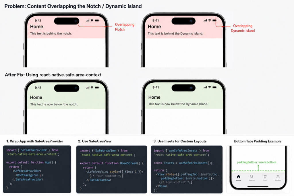The height and width of the screenshot is (196, 294).
Task: Click battery icon on 'behind the Dynamic Island' phone
Action: [x=214, y=20]
